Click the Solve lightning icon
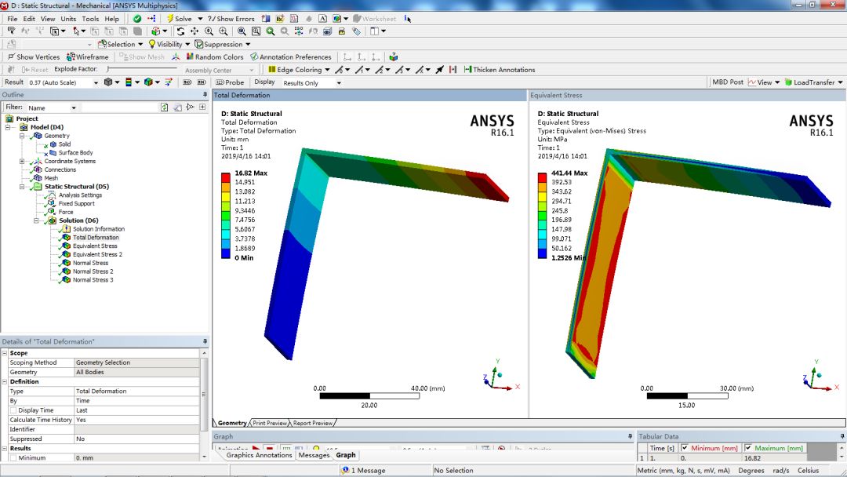Screen dimensions: 847x477 click(169, 18)
